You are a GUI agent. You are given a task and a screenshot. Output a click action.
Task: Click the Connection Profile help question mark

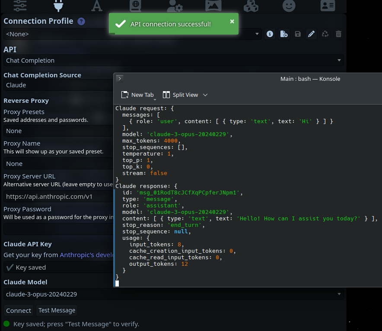[x=81, y=22]
